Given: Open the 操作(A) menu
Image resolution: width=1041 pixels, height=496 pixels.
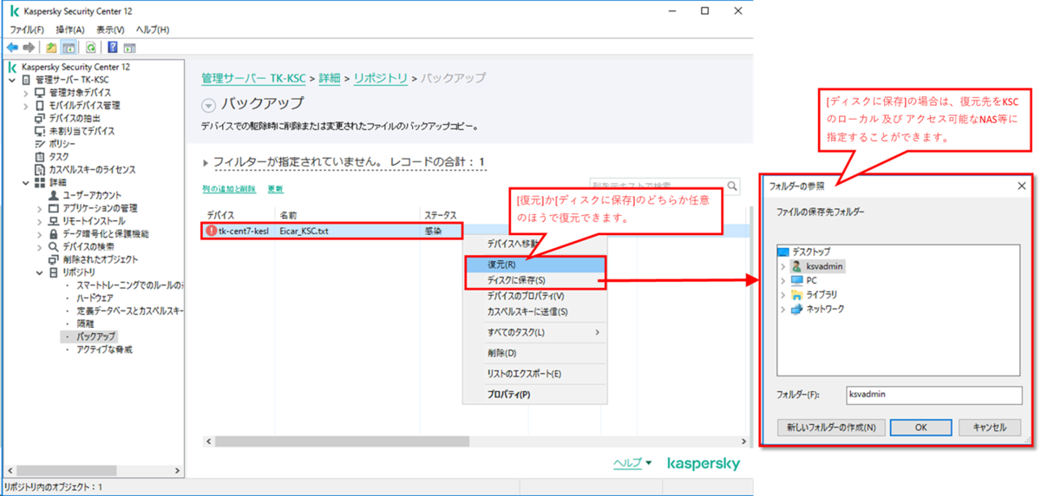Looking at the screenshot, I should tap(70, 29).
